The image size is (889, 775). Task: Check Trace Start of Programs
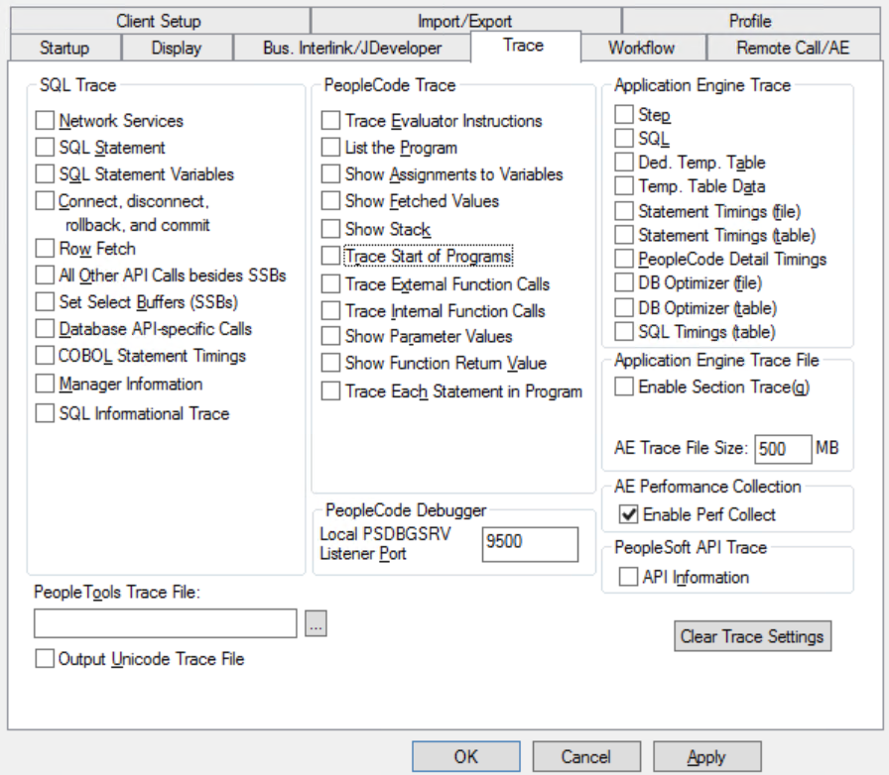point(331,256)
